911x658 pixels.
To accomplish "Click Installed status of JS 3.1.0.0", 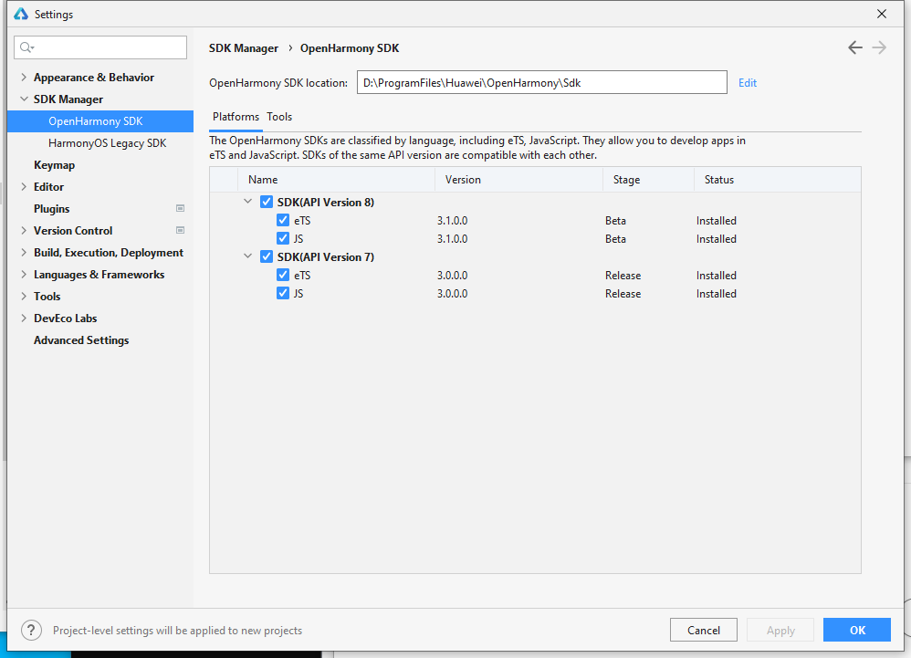I will pyautogui.click(x=717, y=239).
